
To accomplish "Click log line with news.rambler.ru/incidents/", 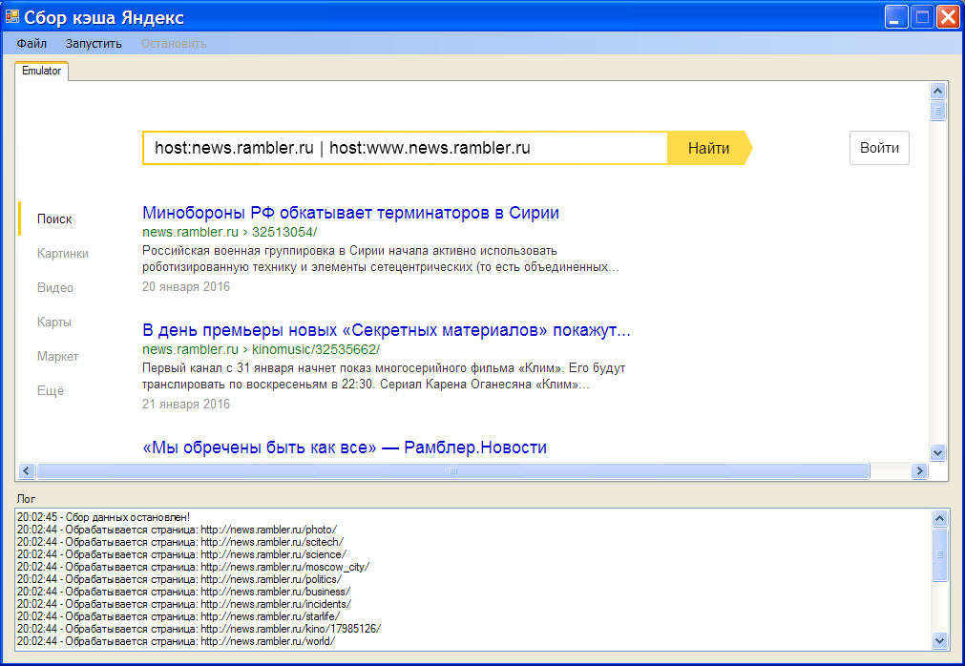I will [184, 604].
